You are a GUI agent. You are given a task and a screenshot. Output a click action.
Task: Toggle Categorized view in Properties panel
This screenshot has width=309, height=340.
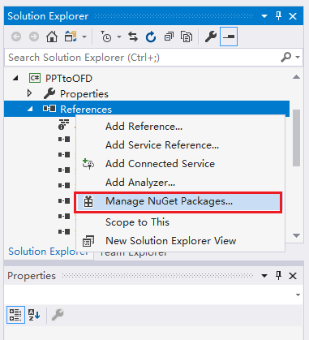[x=15, y=315]
